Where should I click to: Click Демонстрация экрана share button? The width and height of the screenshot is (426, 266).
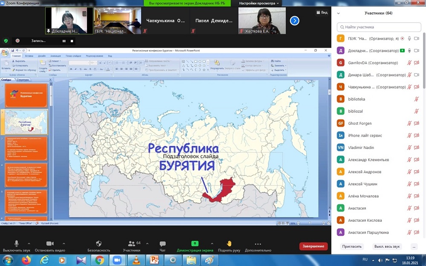pos(195,246)
